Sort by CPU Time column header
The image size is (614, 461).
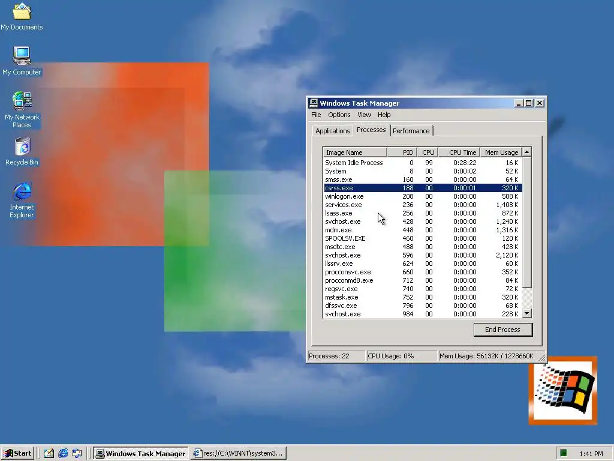pyautogui.click(x=459, y=152)
